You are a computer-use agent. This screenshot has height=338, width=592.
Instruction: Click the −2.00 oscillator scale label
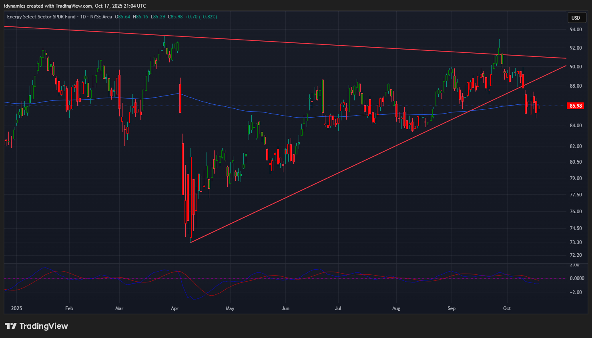point(576,292)
